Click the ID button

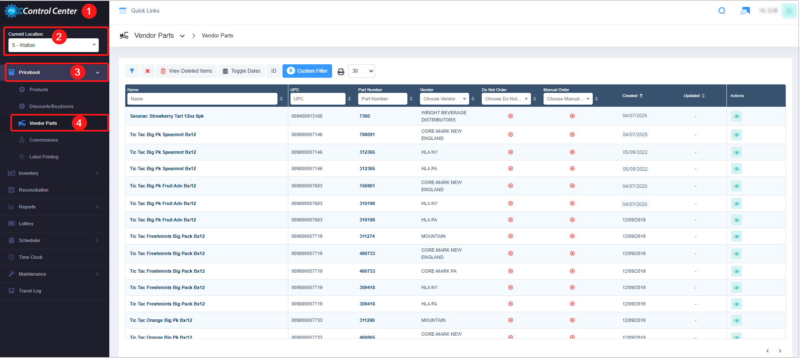(274, 71)
